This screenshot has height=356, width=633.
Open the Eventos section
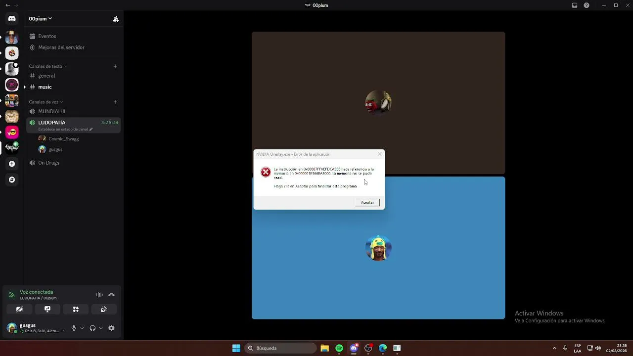coord(73,36)
